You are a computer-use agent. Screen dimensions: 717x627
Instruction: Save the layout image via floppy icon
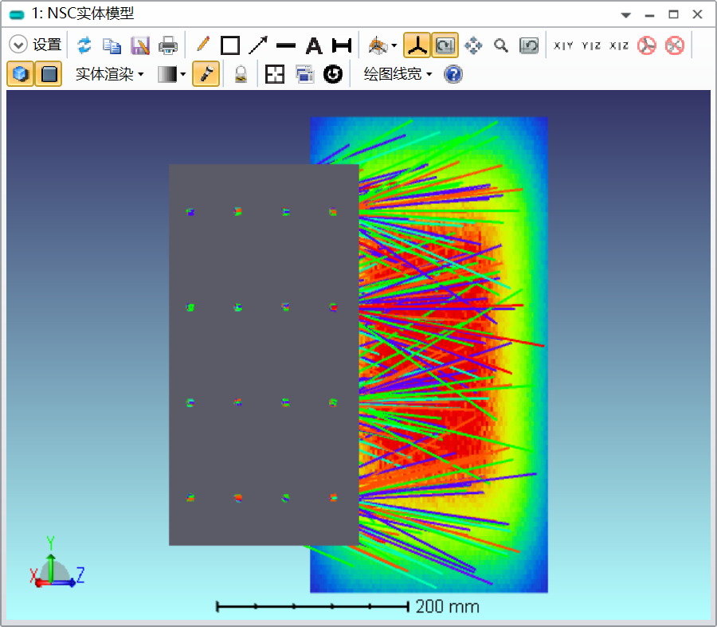click(140, 45)
